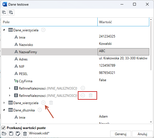Click the list icon of first RelInneNaleznosci
154x138 pixels.
coord(16,88)
